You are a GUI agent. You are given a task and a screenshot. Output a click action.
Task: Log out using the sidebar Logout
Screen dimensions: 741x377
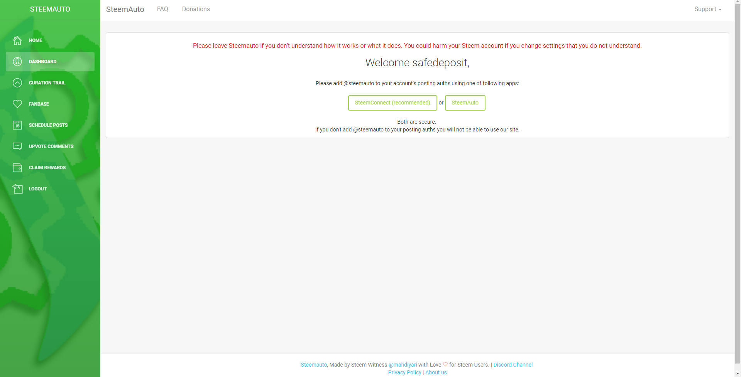pyautogui.click(x=50, y=189)
